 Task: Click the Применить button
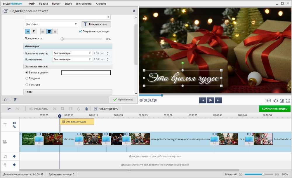click(x=123, y=100)
